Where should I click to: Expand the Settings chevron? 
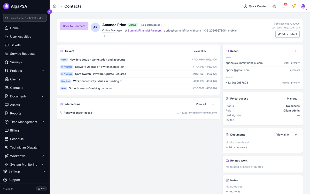(x=44, y=171)
